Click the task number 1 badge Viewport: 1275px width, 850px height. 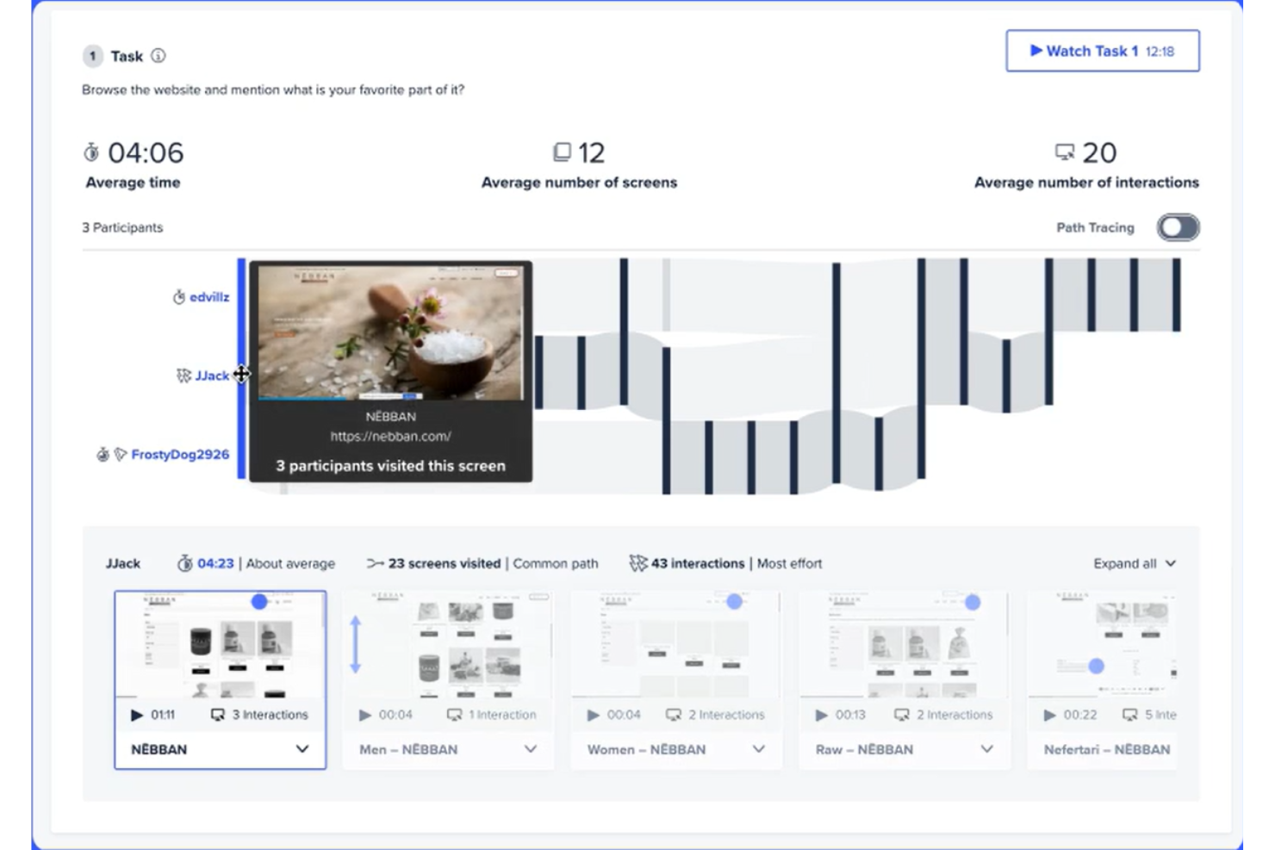coord(92,56)
